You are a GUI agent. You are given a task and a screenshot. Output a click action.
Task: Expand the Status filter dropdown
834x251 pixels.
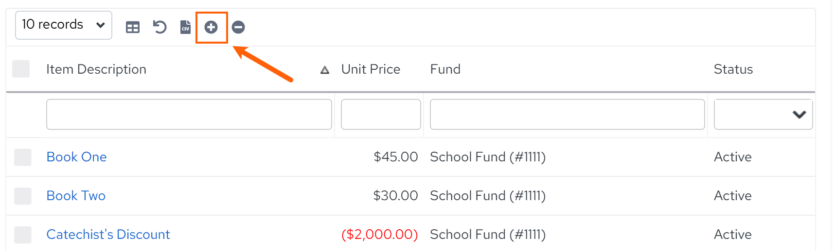point(763,114)
